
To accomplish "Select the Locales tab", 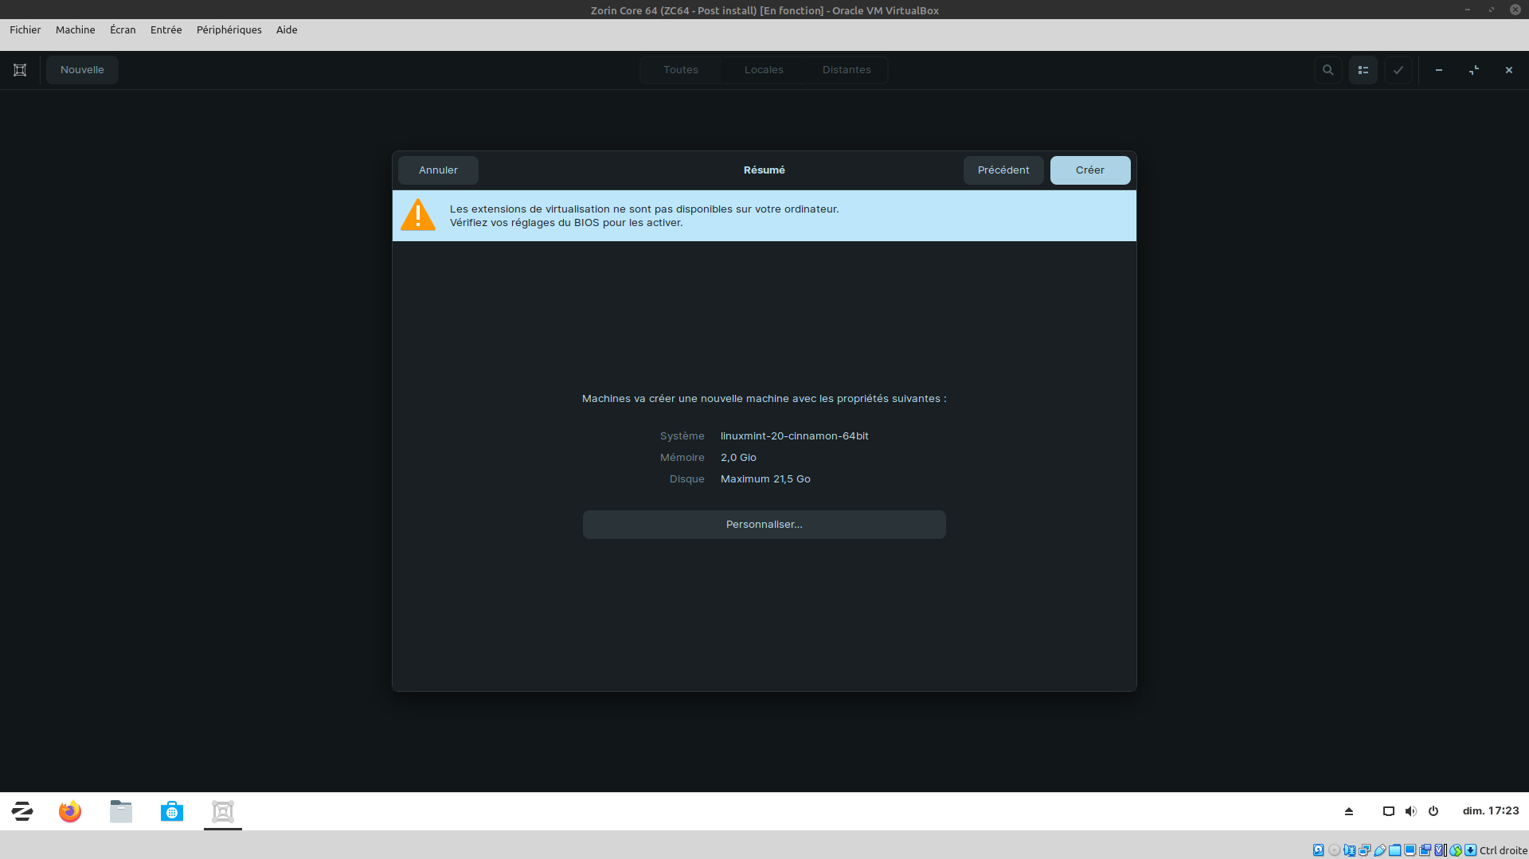I will tap(764, 70).
